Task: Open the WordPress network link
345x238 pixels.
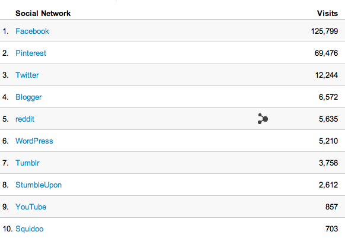Action: tap(34, 141)
